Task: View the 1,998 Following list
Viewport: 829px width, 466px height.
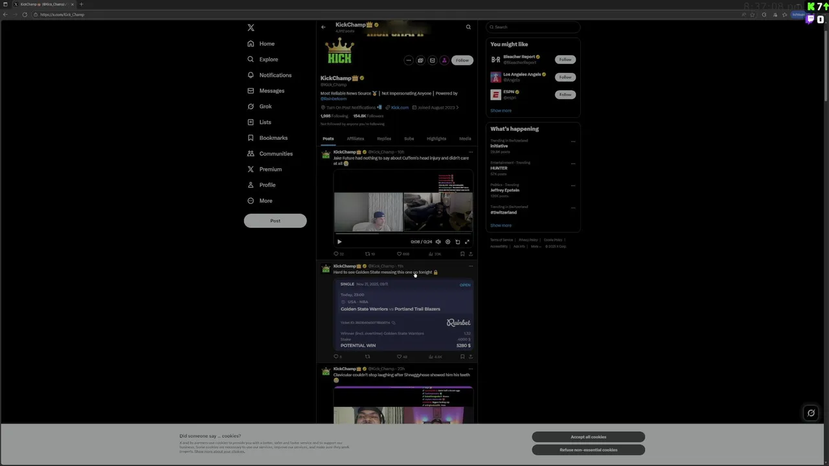Action: coord(334,116)
